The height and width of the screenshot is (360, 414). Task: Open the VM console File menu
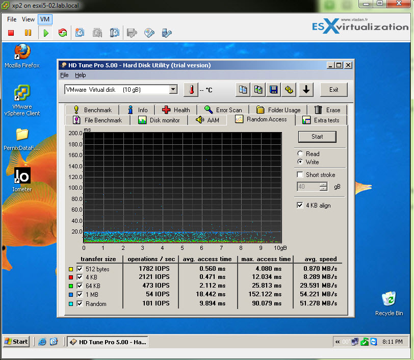tap(12, 19)
